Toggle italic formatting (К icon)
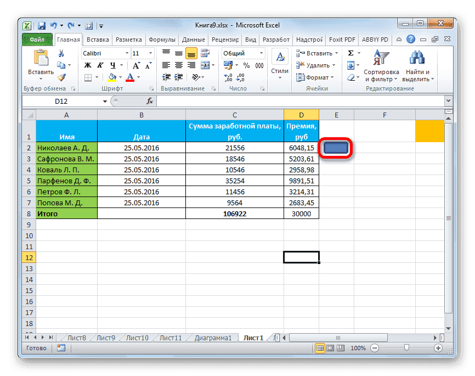 101,65
